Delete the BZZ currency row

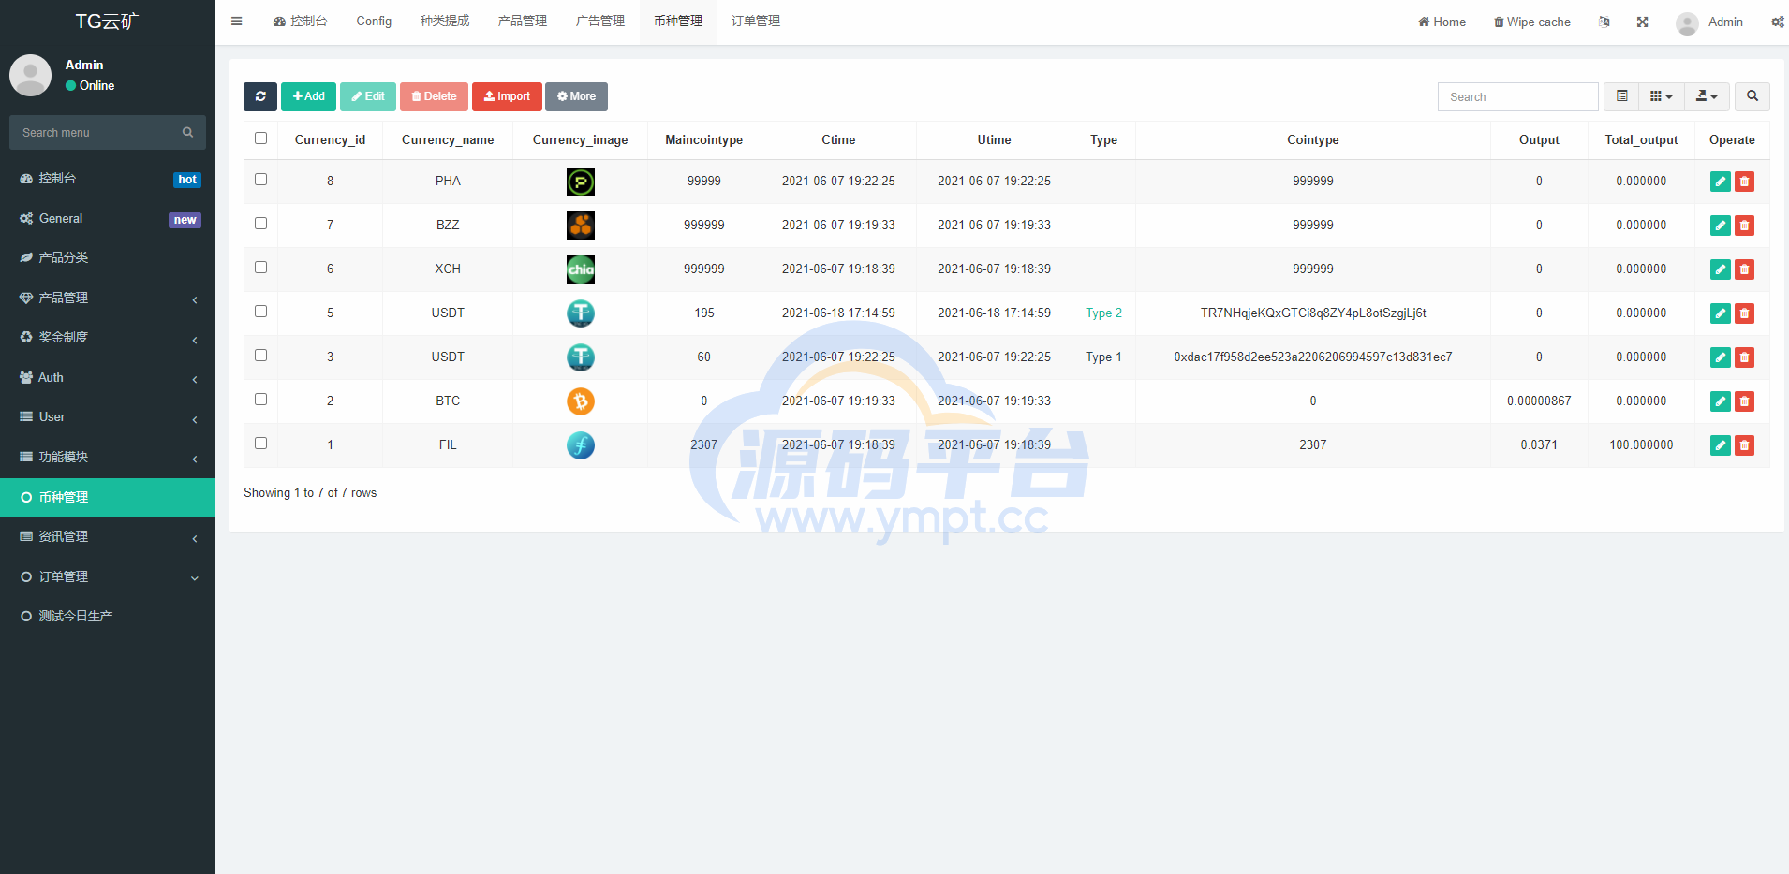pos(1744,226)
